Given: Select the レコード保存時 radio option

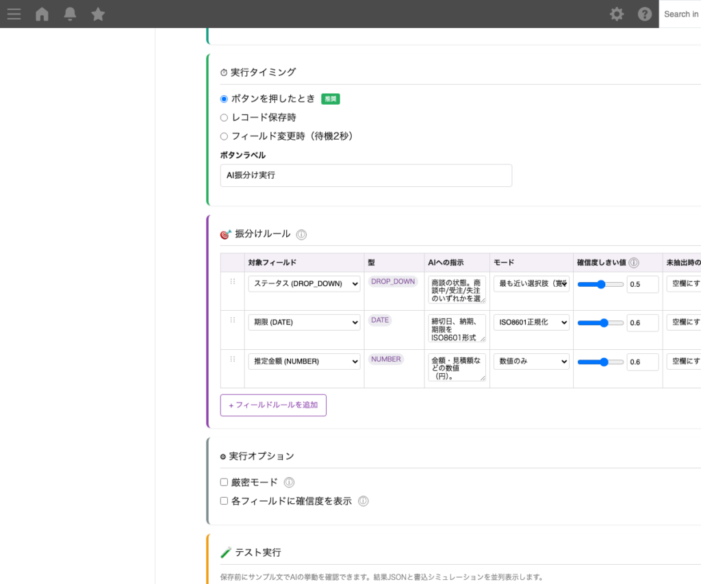Looking at the screenshot, I should coord(223,117).
